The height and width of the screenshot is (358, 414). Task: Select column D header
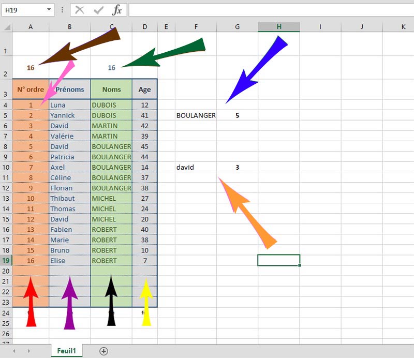tap(145, 27)
